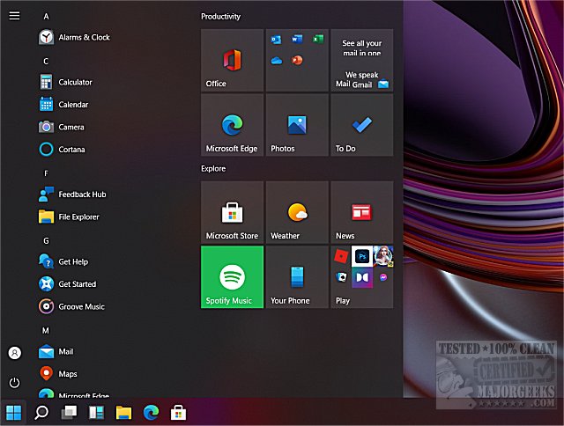The image size is (564, 426).
Task: Click the Productivity group heading
Action: tap(220, 17)
